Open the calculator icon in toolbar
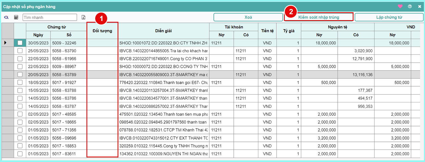425x162 pixels. 16,17
